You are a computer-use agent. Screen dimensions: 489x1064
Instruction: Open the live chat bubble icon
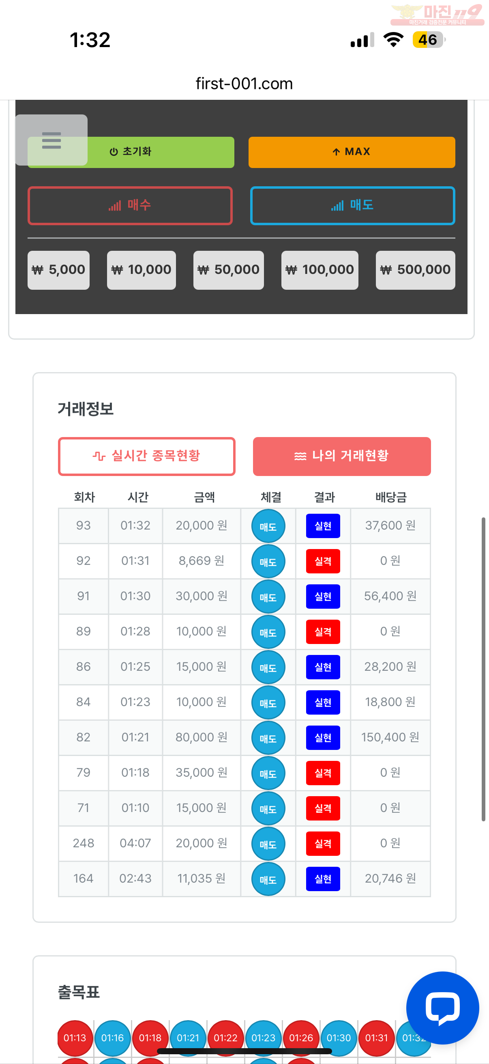[442, 1008]
